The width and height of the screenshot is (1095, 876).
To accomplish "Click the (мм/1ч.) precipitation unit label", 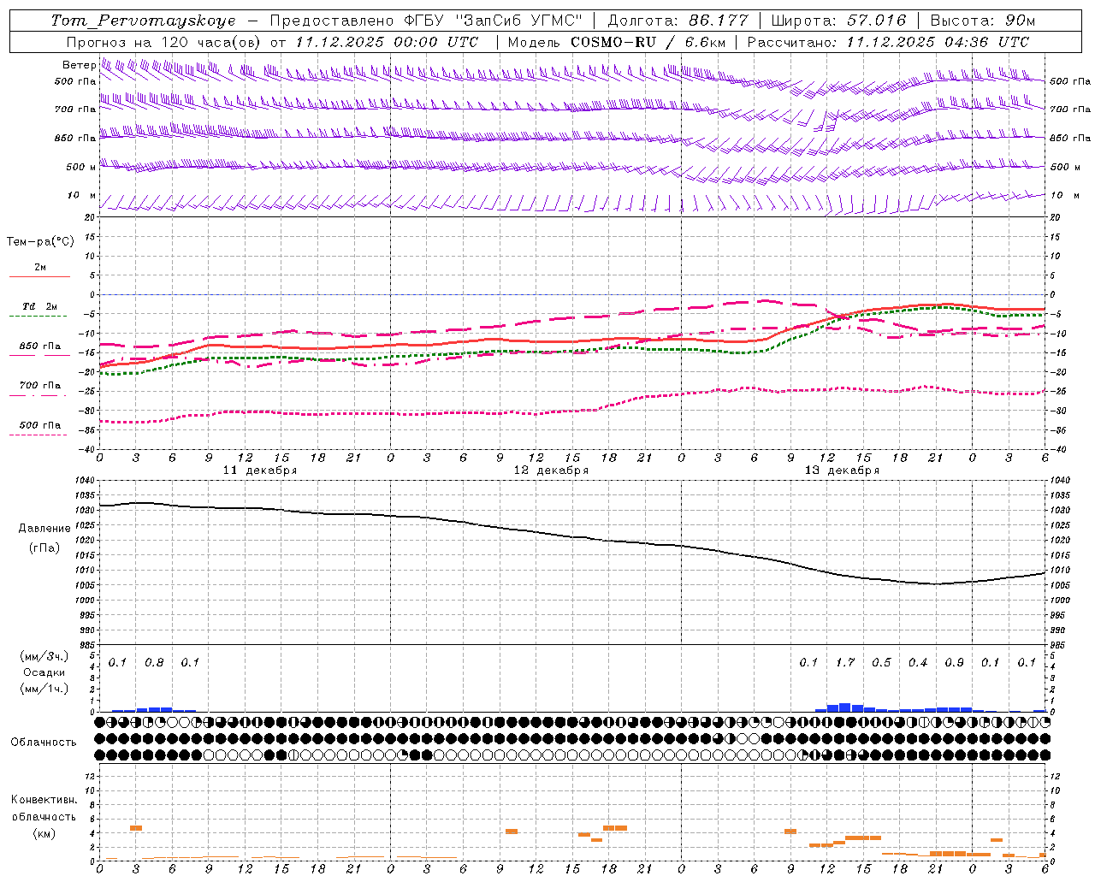I will pyautogui.click(x=44, y=689).
